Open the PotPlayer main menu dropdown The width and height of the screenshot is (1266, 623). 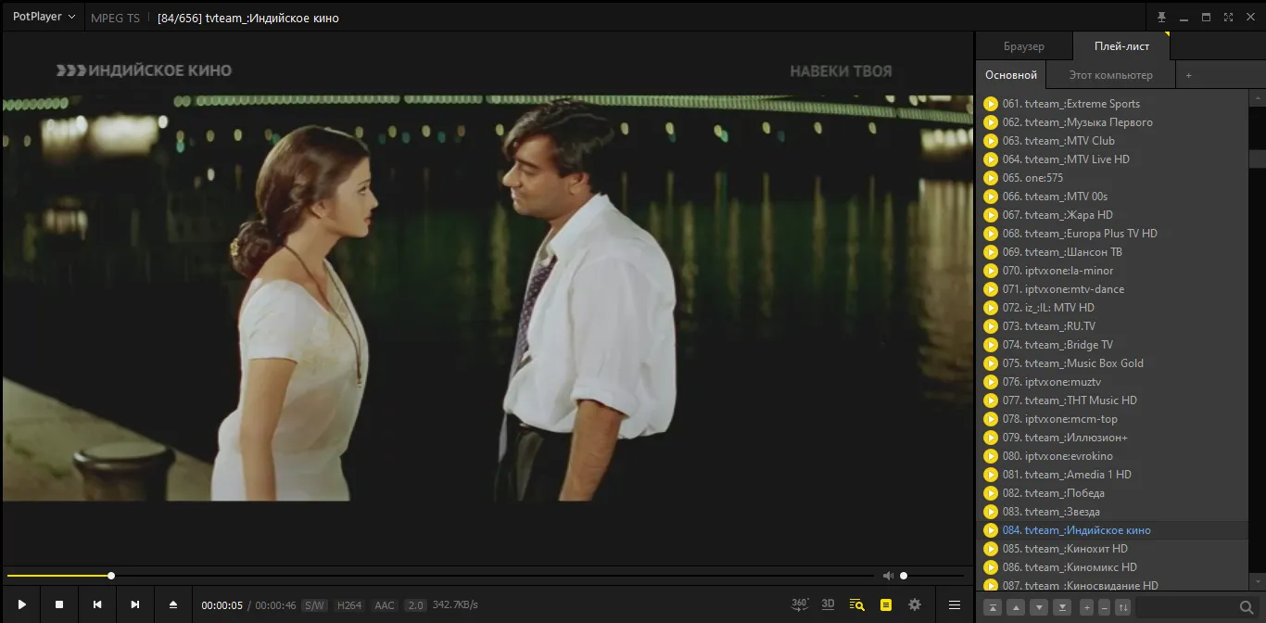coord(44,17)
